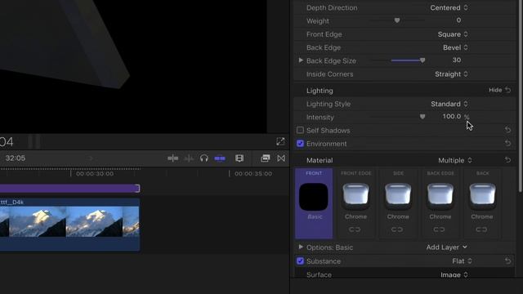523x294 pixels.
Task: Disable the Environment checkbox
Action: click(x=300, y=144)
